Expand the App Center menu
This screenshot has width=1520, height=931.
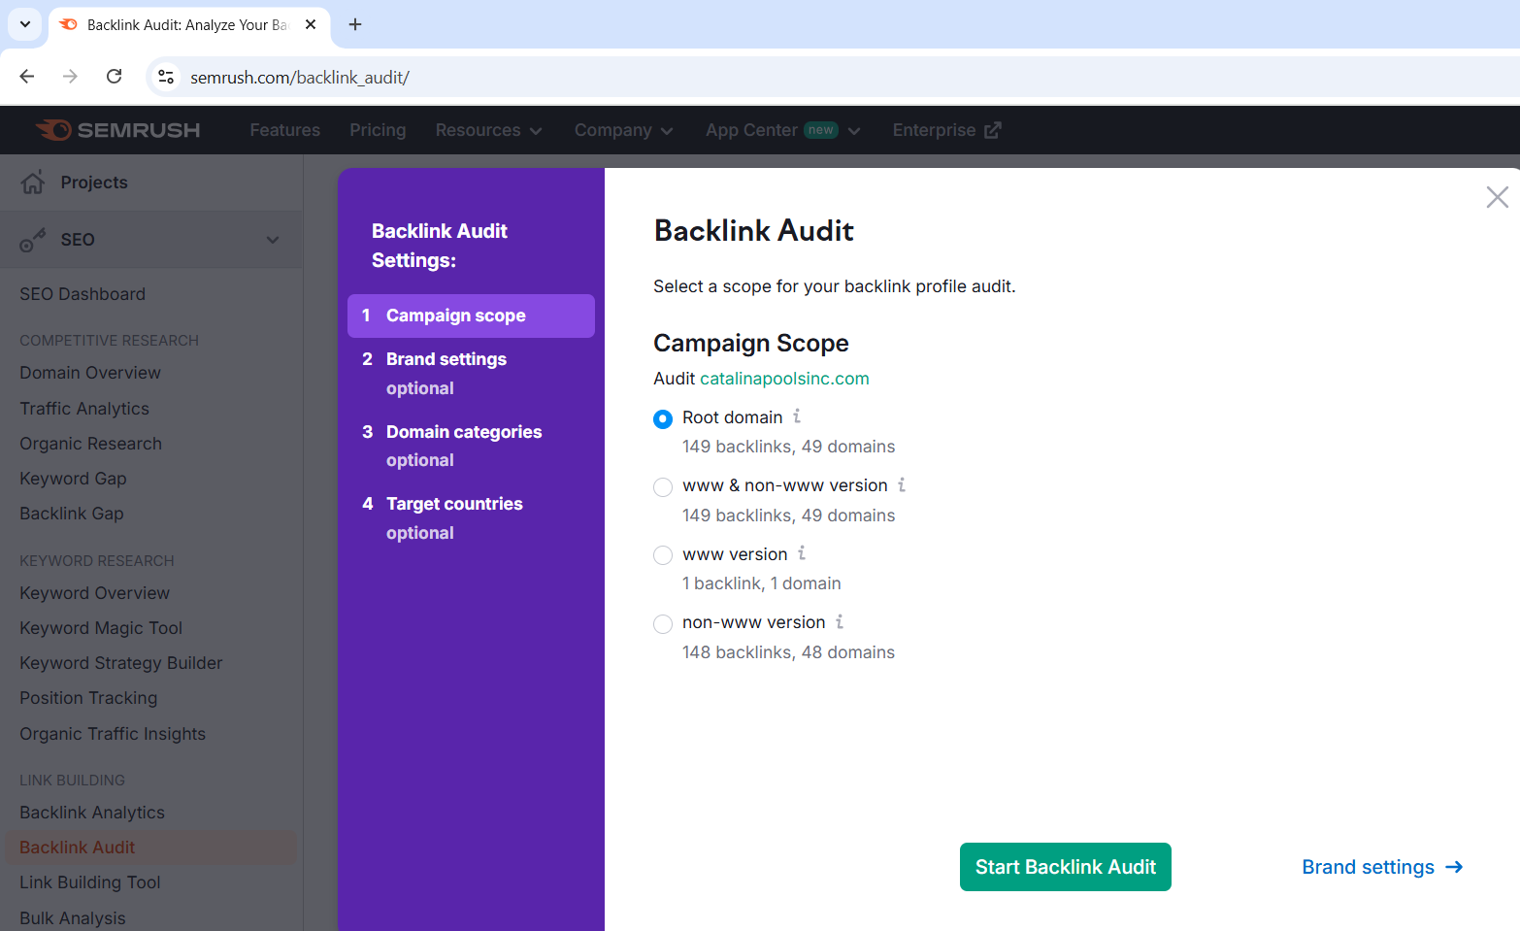[x=783, y=130]
